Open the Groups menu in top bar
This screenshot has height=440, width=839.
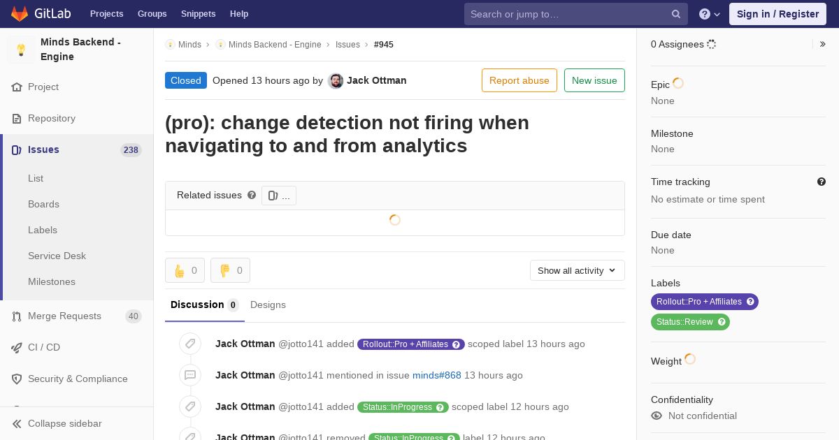(x=152, y=14)
